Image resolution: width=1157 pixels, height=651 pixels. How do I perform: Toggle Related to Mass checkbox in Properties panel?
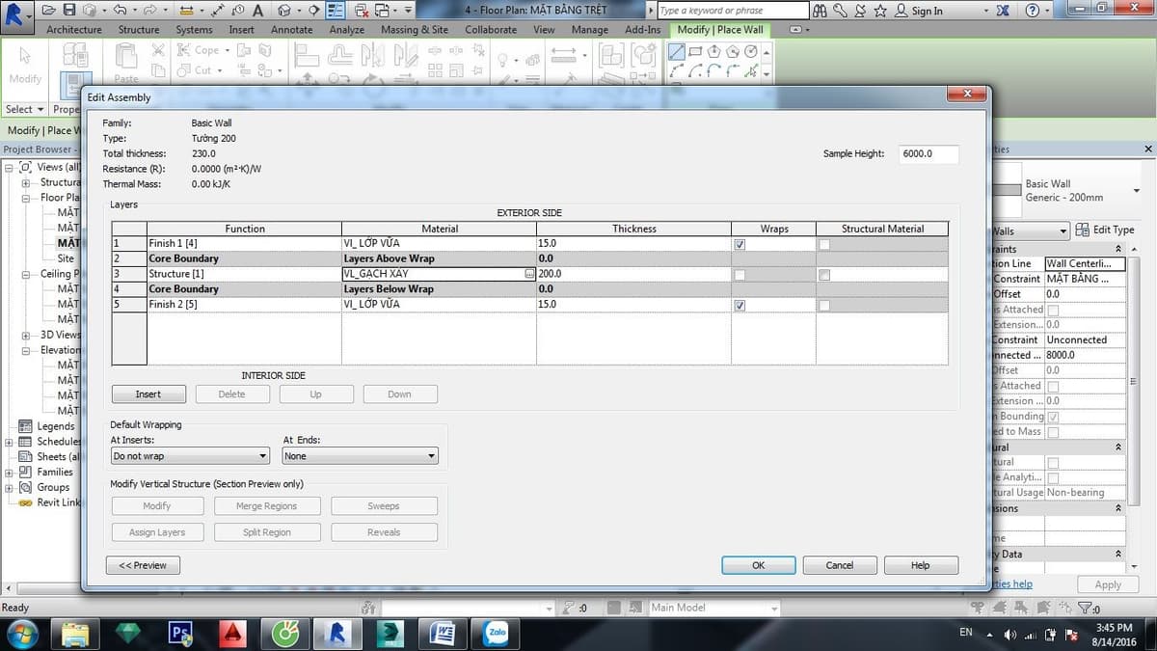click(1053, 432)
